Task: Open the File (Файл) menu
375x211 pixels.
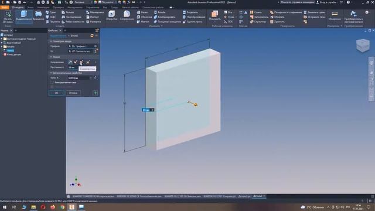Action: [x=5, y=8]
